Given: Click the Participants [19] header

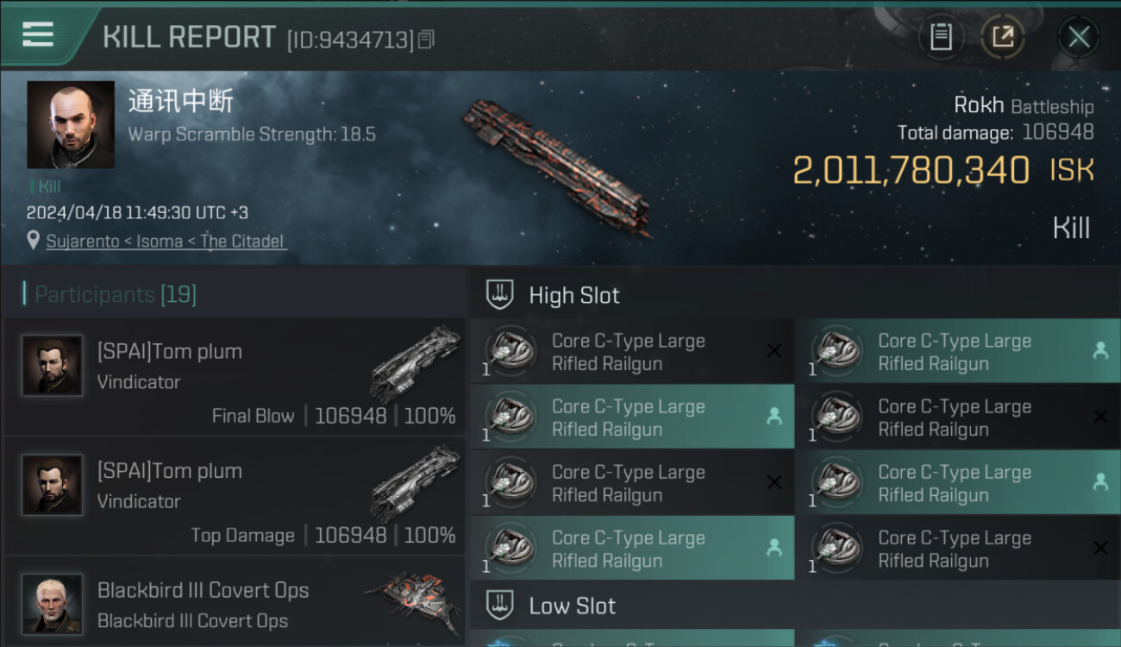Looking at the screenshot, I should [115, 295].
